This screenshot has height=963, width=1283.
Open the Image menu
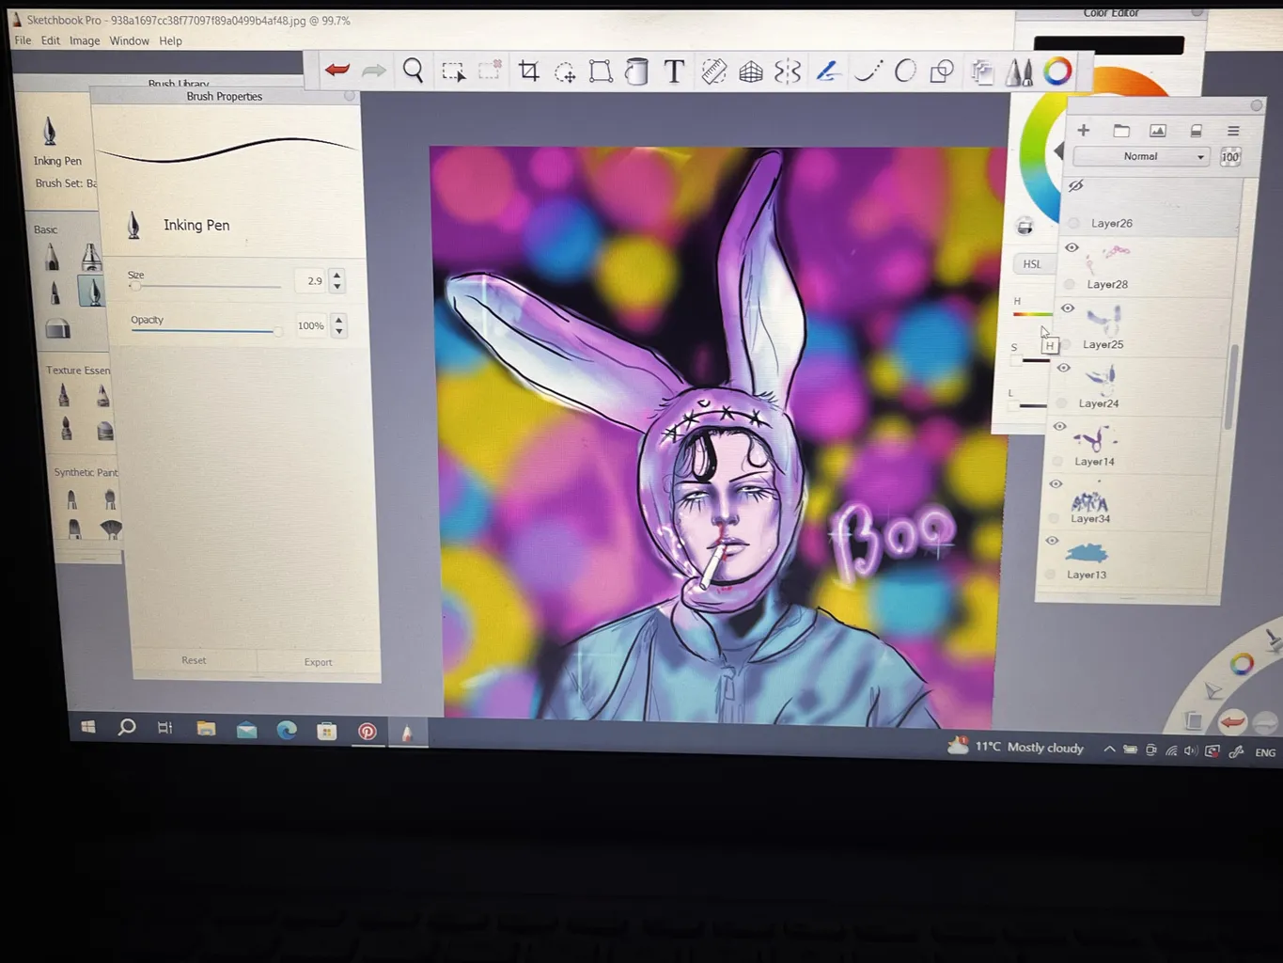pos(85,41)
